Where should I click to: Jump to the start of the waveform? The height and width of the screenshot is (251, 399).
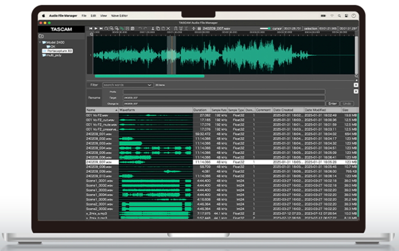click(90, 28)
